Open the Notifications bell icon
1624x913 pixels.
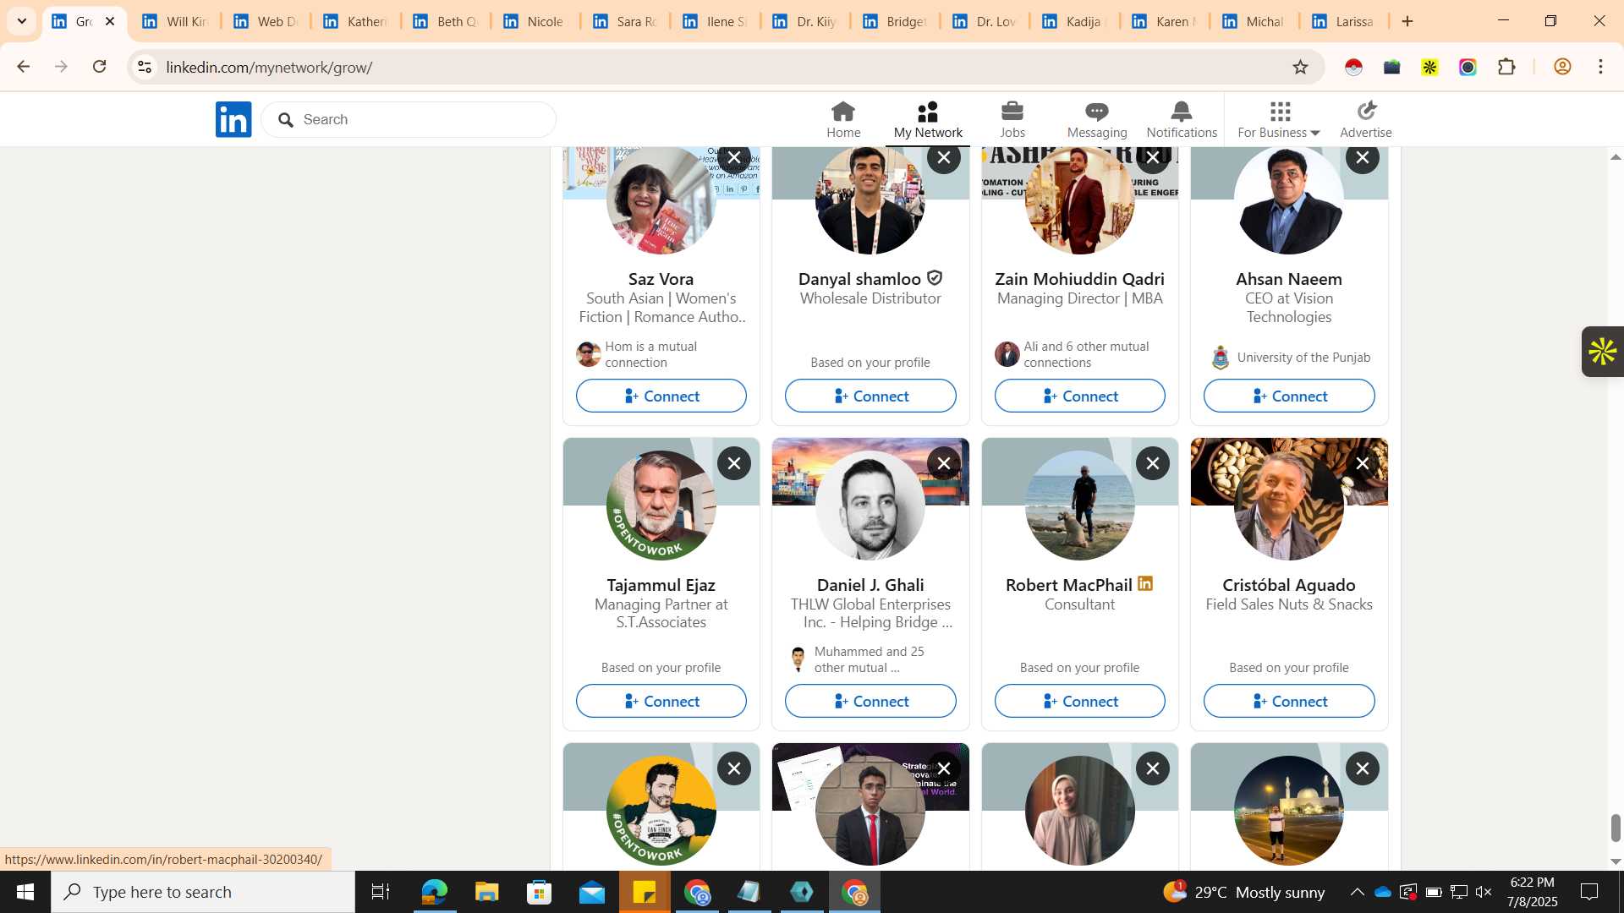click(x=1182, y=119)
